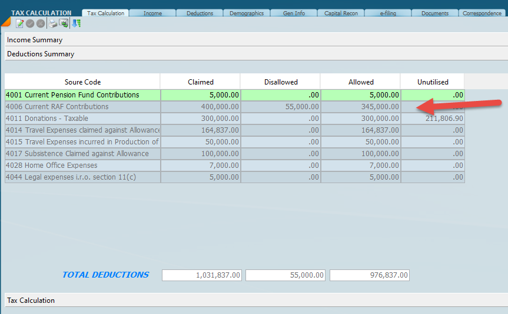Open the Correspondence tab
This screenshot has height=314, width=508.
click(x=482, y=13)
